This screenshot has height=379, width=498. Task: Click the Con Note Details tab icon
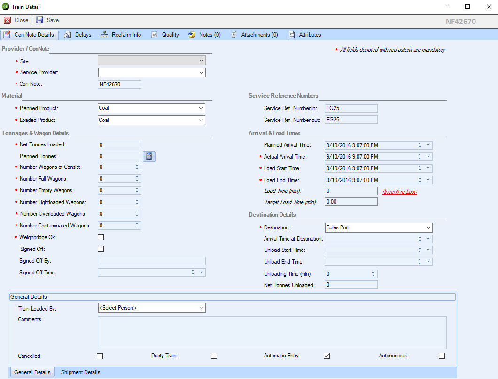point(7,35)
